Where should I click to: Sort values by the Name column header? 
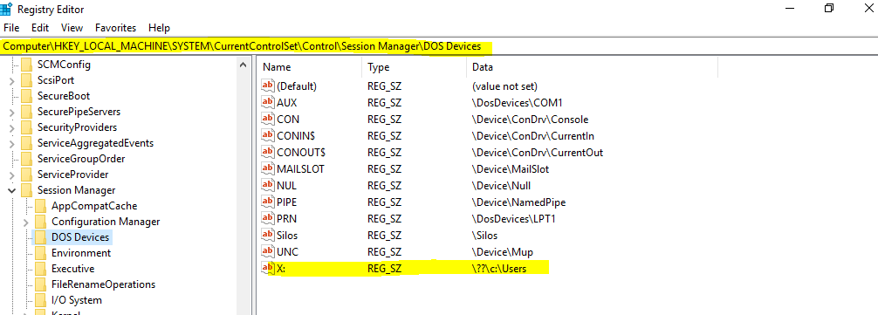point(310,67)
